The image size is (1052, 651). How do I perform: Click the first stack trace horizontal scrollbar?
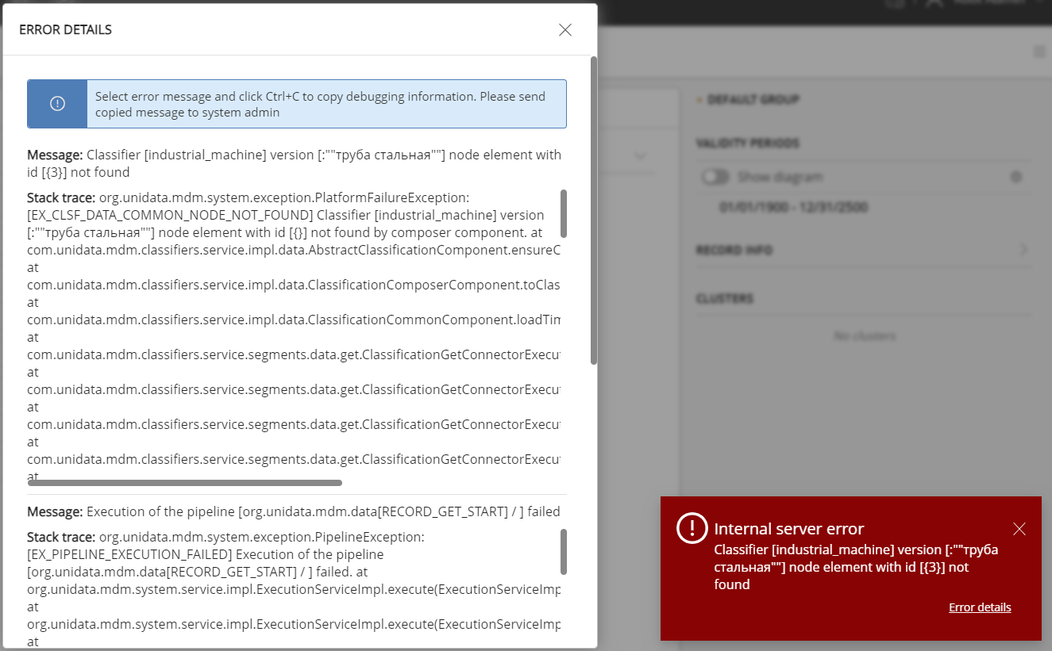tap(185, 482)
